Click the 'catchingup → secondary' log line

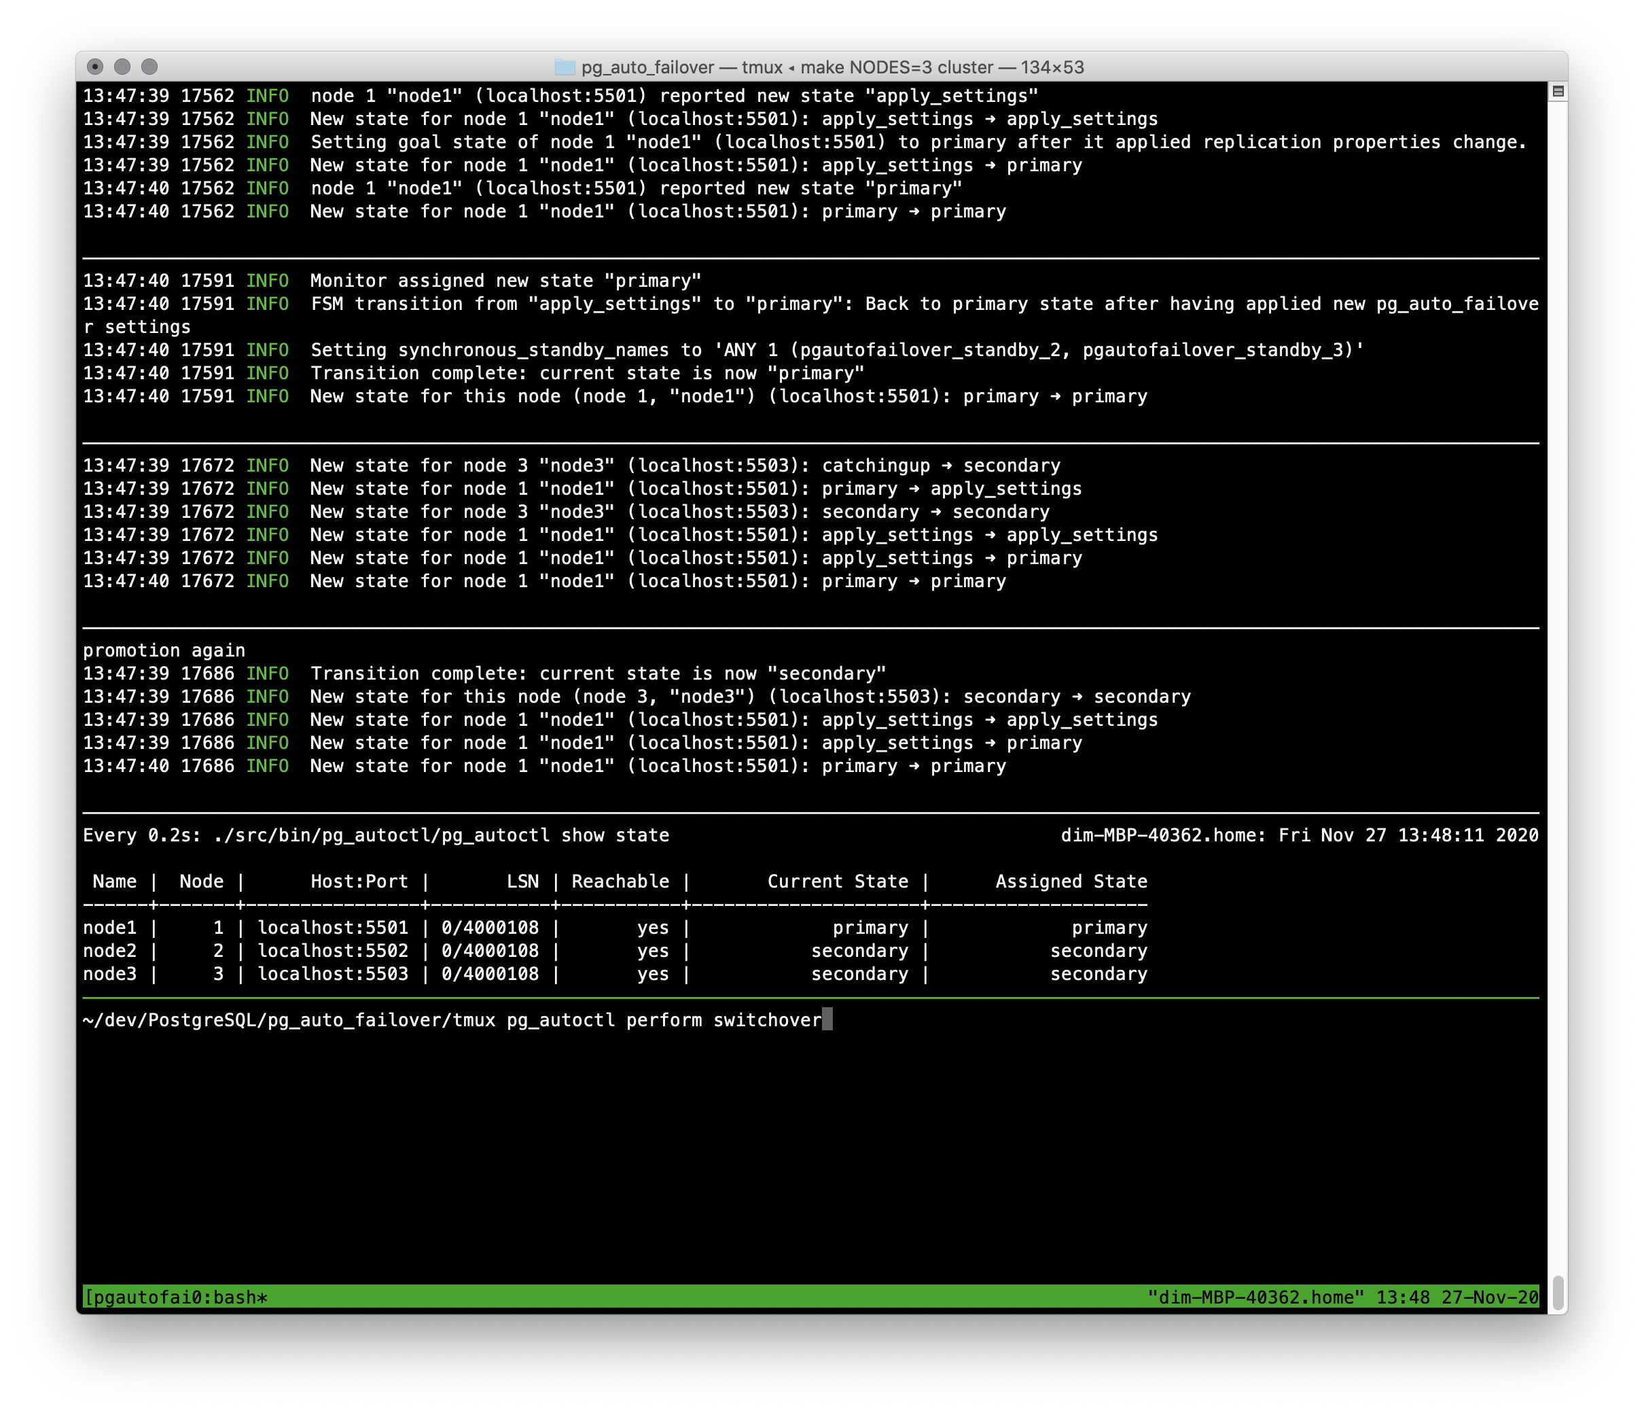pos(572,465)
